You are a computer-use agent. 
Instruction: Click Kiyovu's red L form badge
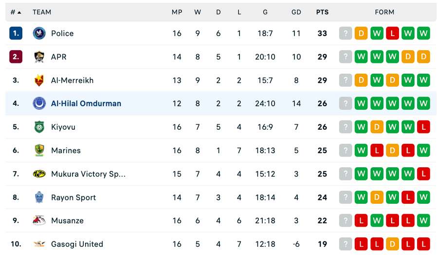tap(423, 127)
